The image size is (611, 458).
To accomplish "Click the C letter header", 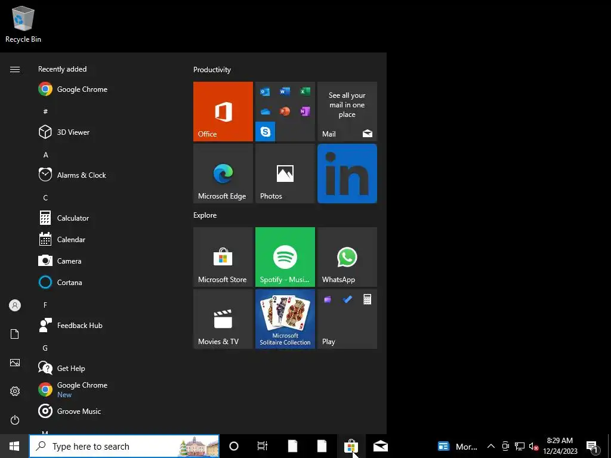I will click(45, 198).
